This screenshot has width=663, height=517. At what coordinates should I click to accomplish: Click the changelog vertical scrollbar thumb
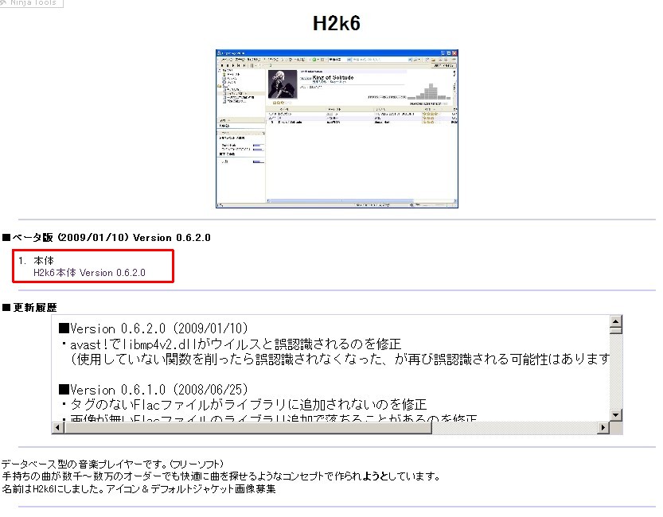(x=616, y=330)
